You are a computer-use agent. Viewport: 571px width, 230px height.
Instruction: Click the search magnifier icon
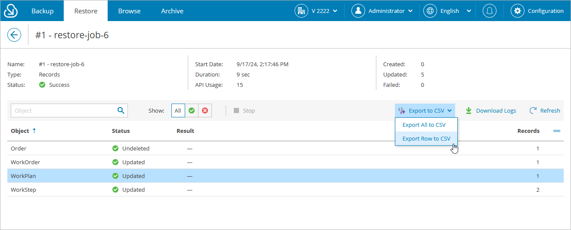click(x=121, y=110)
